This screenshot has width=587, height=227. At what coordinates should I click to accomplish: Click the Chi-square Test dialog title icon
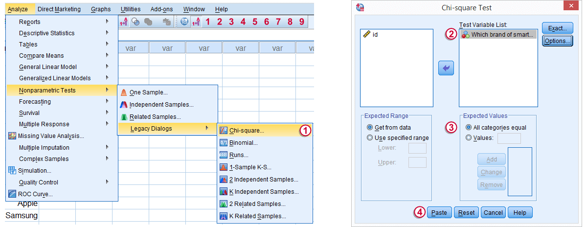pos(361,7)
